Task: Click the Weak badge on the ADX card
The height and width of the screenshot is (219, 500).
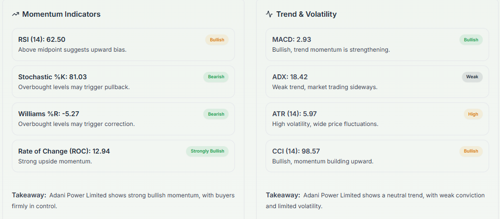Action: click(472, 77)
